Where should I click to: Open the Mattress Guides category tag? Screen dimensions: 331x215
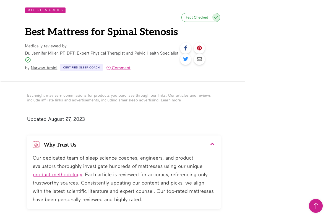pyautogui.click(x=45, y=10)
